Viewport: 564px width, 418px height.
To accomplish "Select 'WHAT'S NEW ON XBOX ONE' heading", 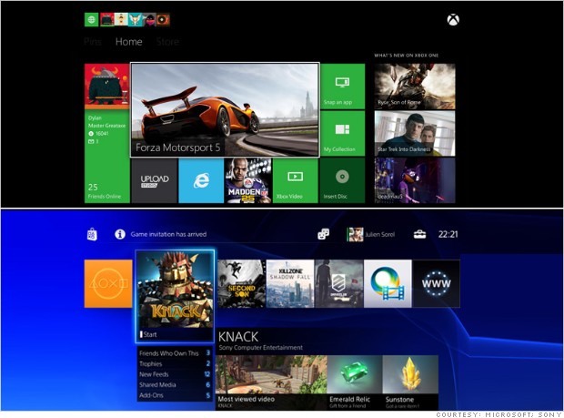I will pos(407,55).
